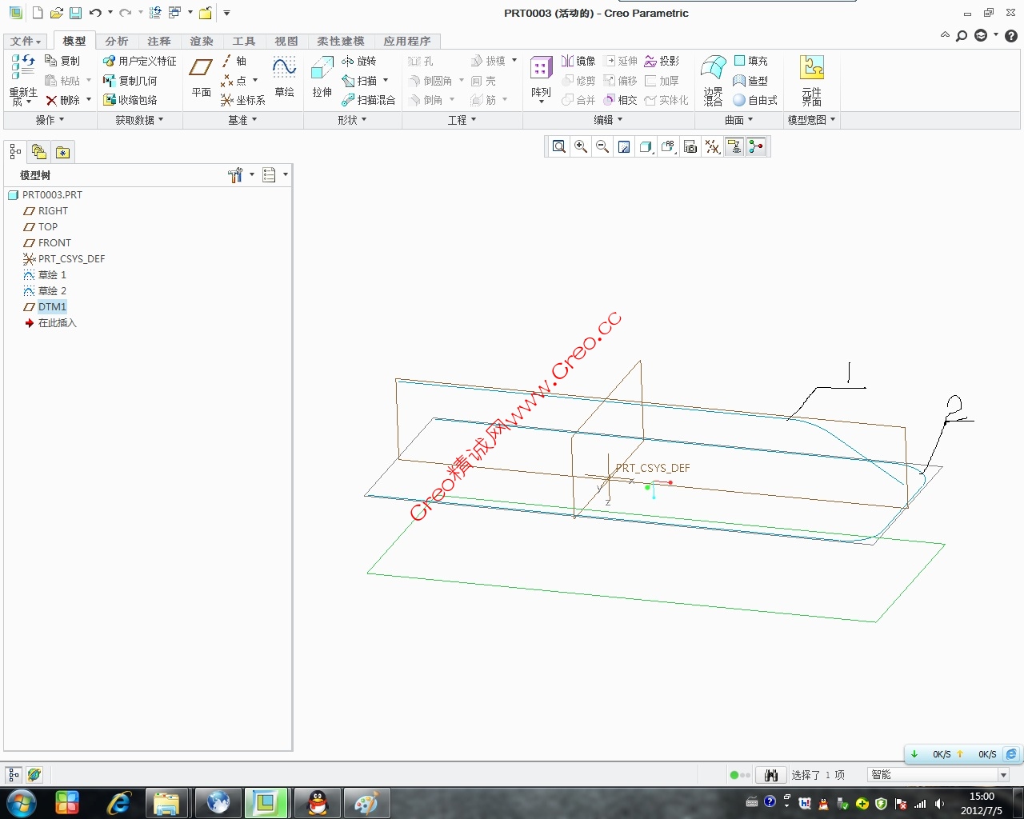Viewport: 1024px width, 819px height.
Task: Open the File (文件) menu
Action: [x=26, y=41]
